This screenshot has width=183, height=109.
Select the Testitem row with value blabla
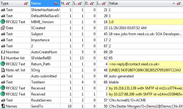tap(92, 82)
